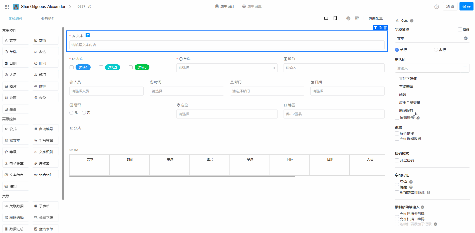Select 触发服务 in the dropdown list
The image size is (475, 233).
pyautogui.click(x=406, y=111)
